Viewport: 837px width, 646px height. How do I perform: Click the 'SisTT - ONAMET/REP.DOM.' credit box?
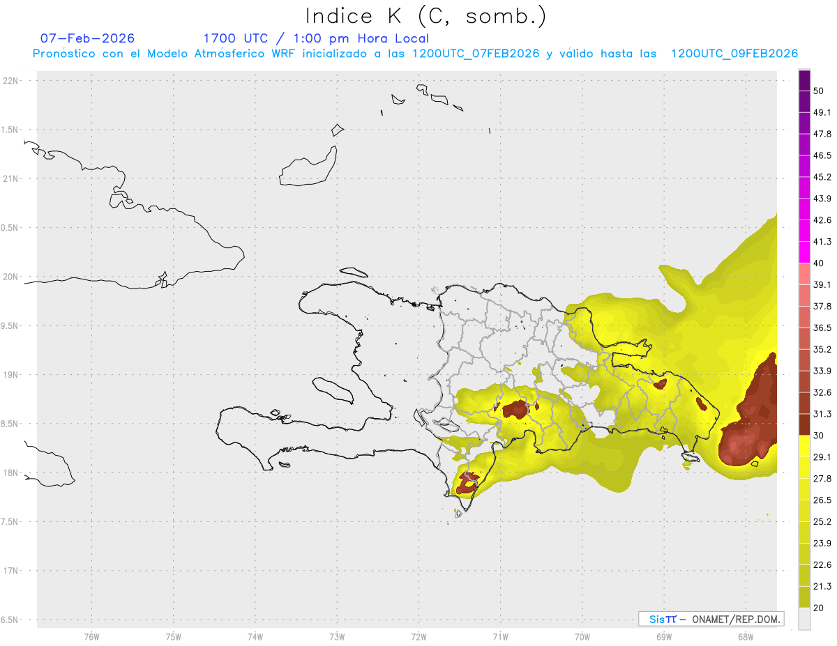point(711,619)
